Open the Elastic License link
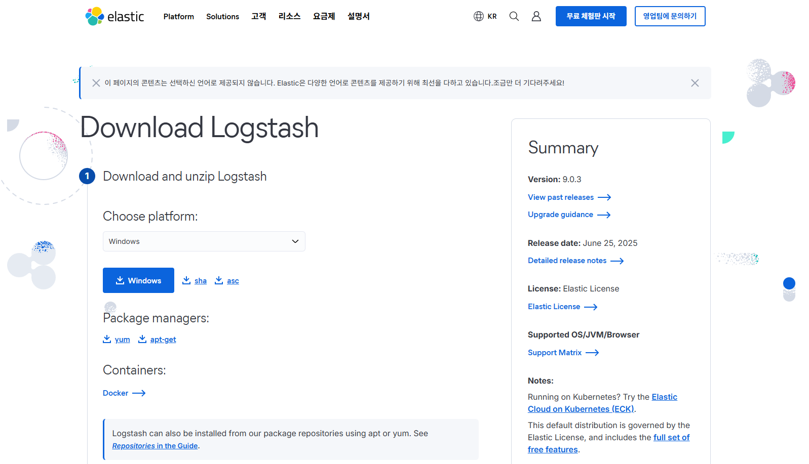Viewport: 809px width, 464px height. click(554, 307)
